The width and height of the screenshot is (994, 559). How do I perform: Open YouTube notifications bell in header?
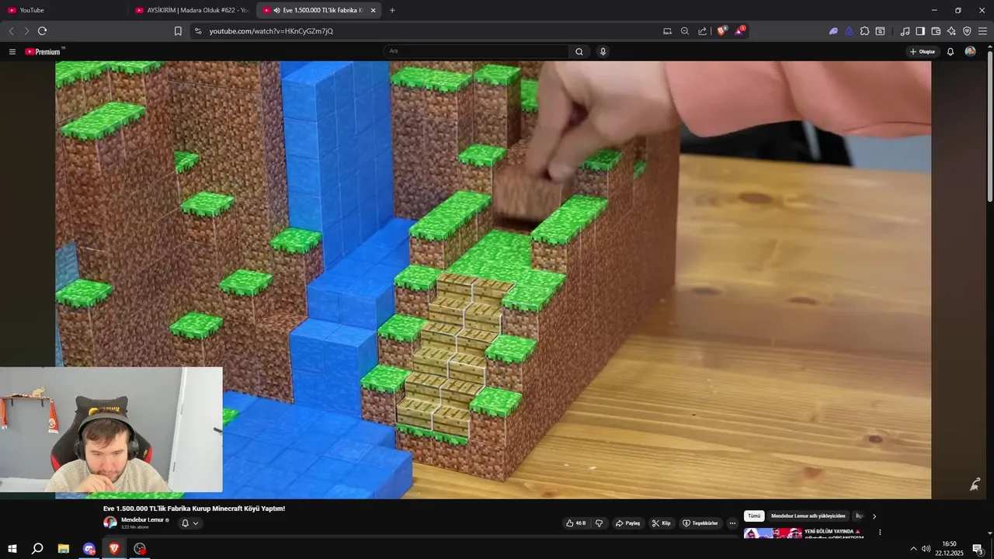tap(951, 51)
